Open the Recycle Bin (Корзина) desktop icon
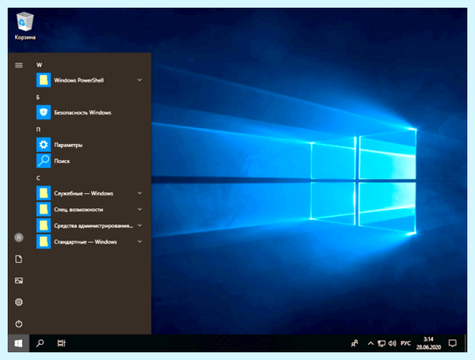Image resolution: width=475 pixels, height=360 pixels. [x=25, y=26]
